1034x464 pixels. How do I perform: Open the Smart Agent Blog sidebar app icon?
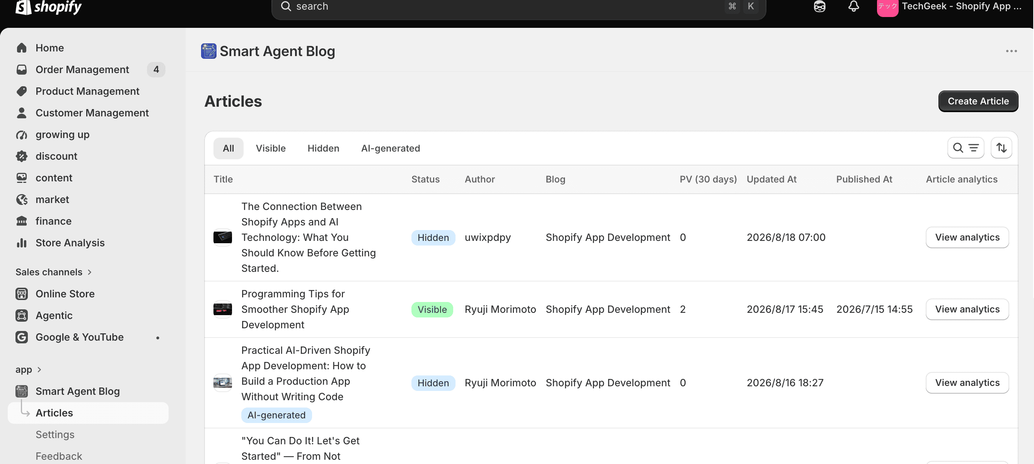point(22,391)
